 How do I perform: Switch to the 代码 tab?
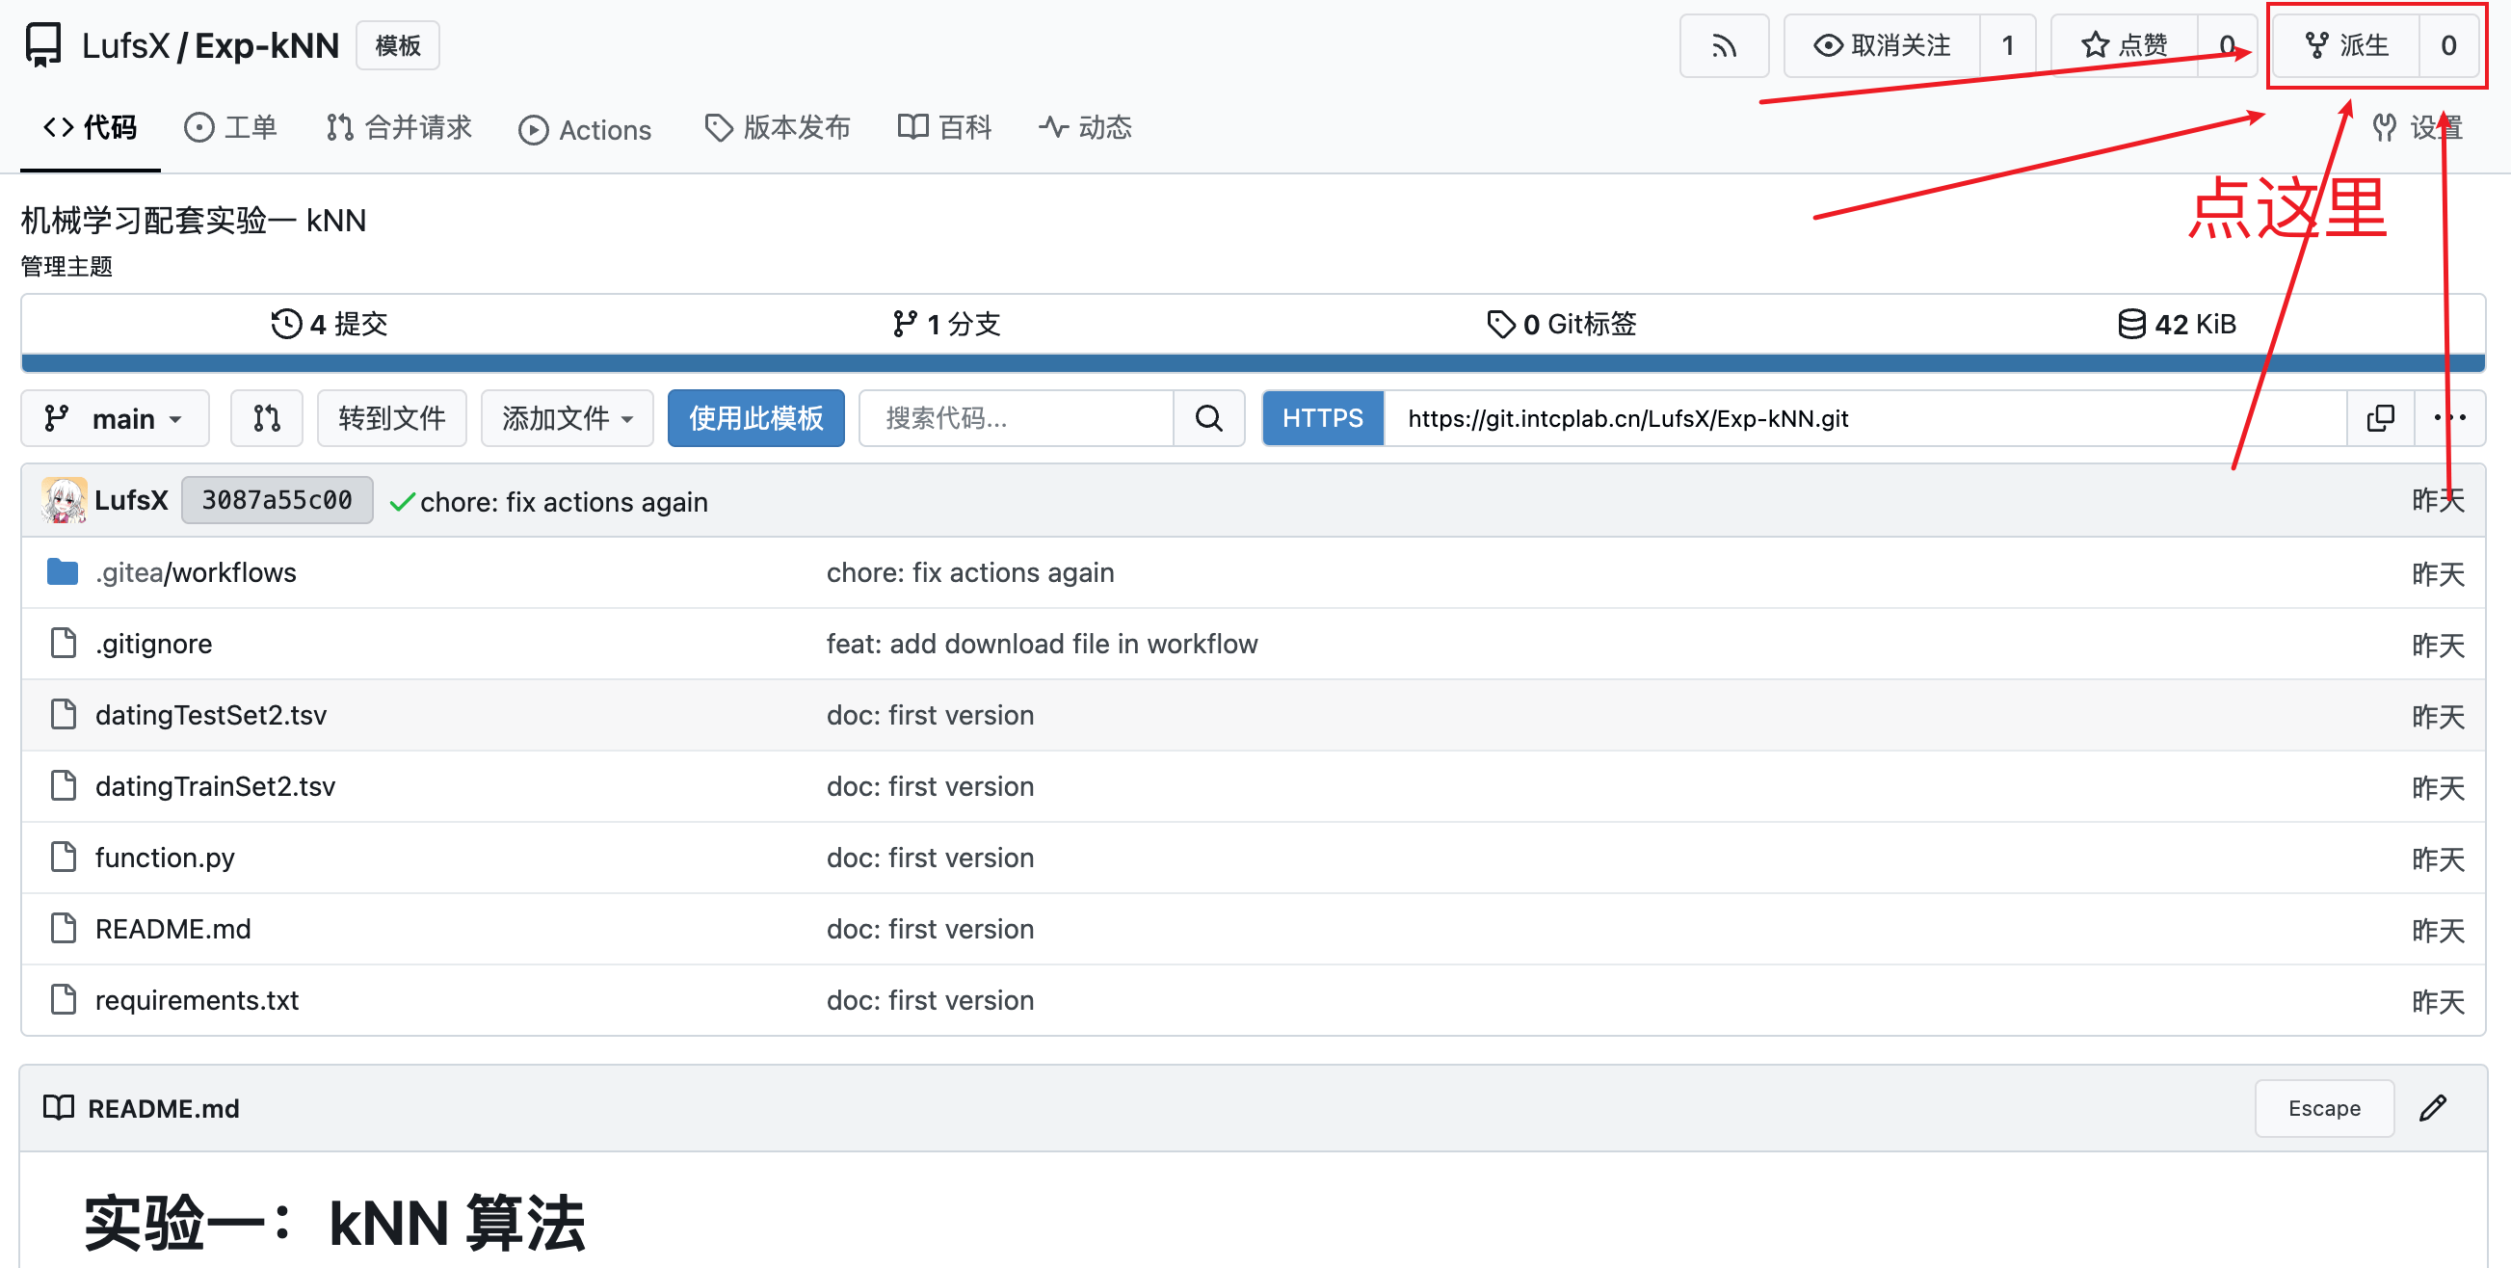(x=90, y=128)
